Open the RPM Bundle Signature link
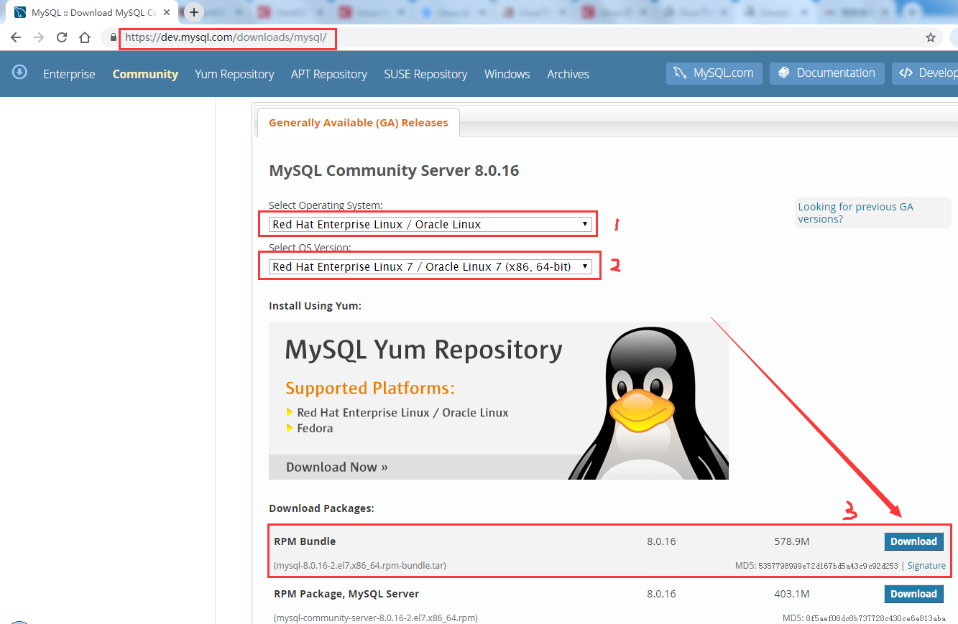This screenshot has height=624, width=958. pyautogui.click(x=926, y=566)
